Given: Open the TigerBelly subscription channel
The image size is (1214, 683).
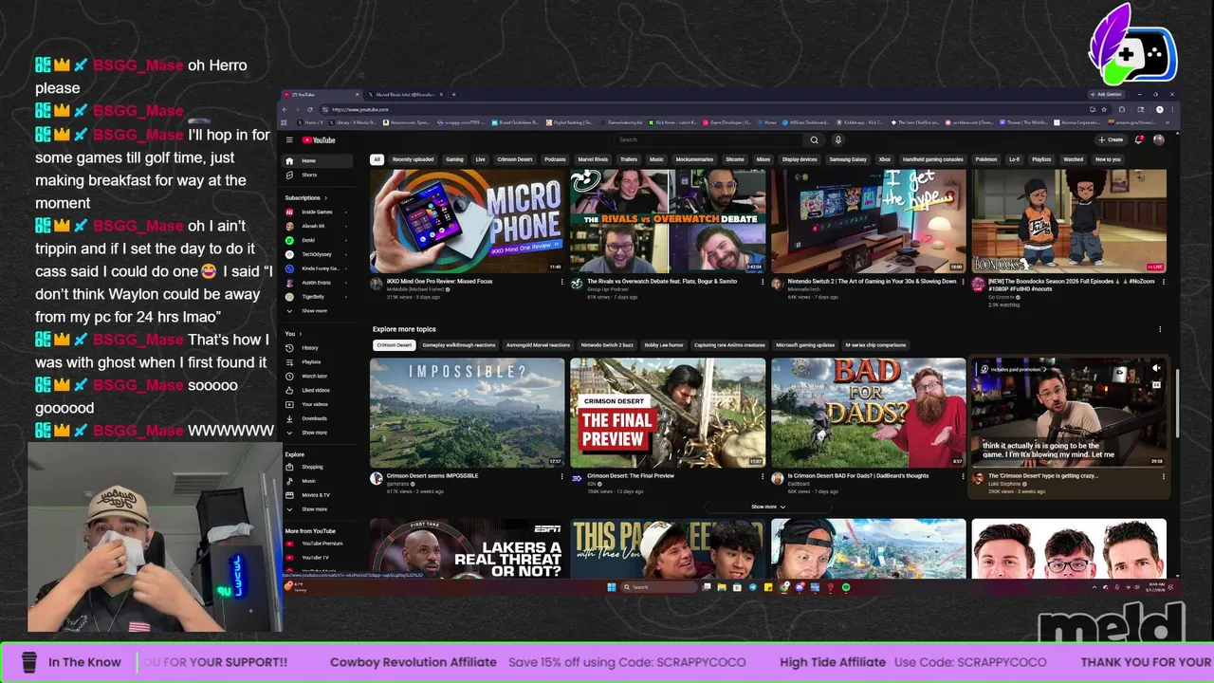Looking at the screenshot, I should 318,297.
